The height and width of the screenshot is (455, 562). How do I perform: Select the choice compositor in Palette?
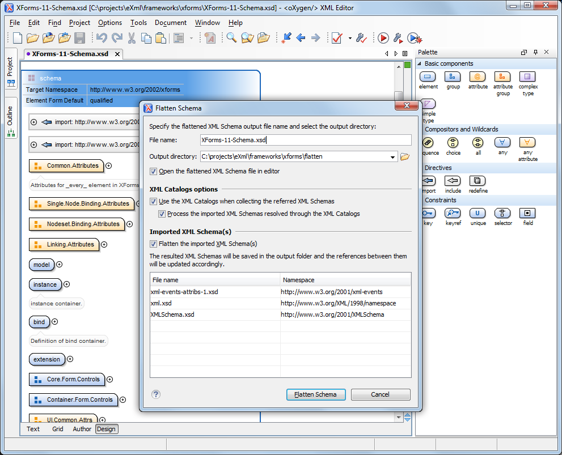click(453, 146)
